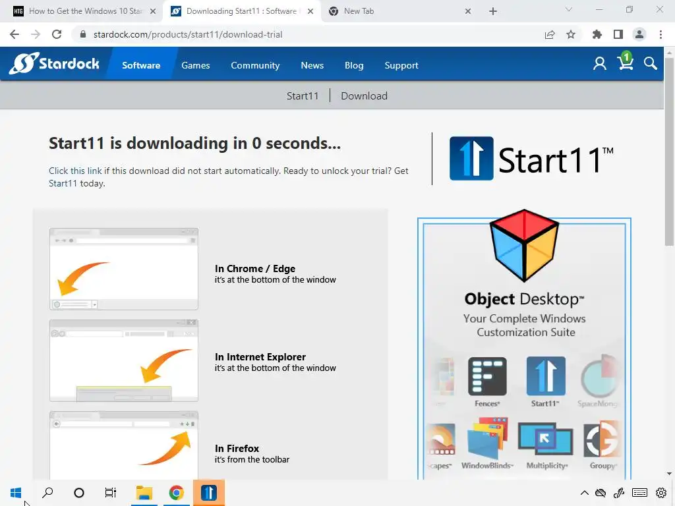The width and height of the screenshot is (675, 506).
Task: Click the Download breadcrumb link
Action: tap(364, 96)
